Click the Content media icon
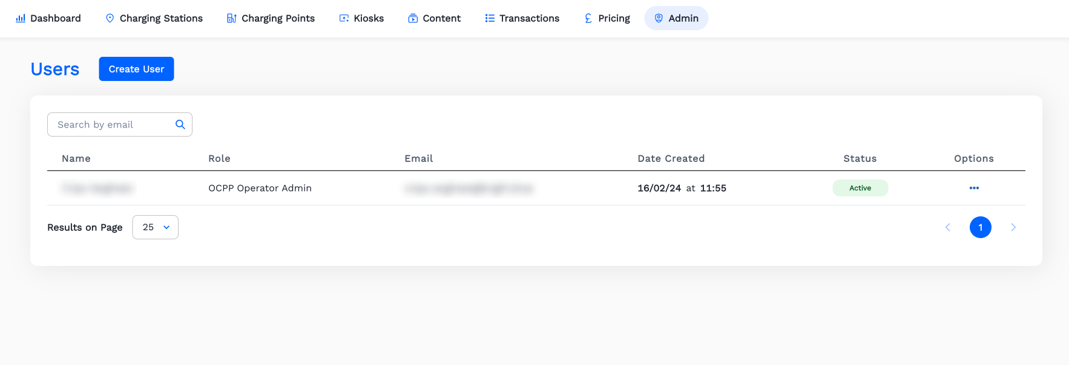1069x365 pixels. (x=413, y=18)
